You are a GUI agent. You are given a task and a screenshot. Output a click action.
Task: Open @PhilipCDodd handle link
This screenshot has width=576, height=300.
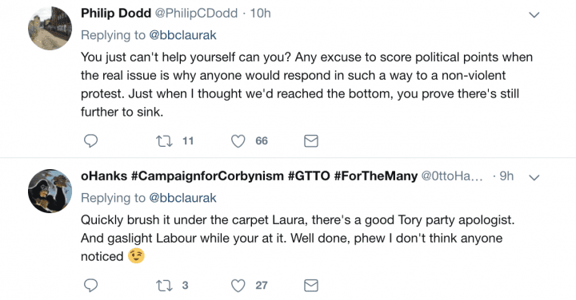pyautogui.click(x=196, y=14)
